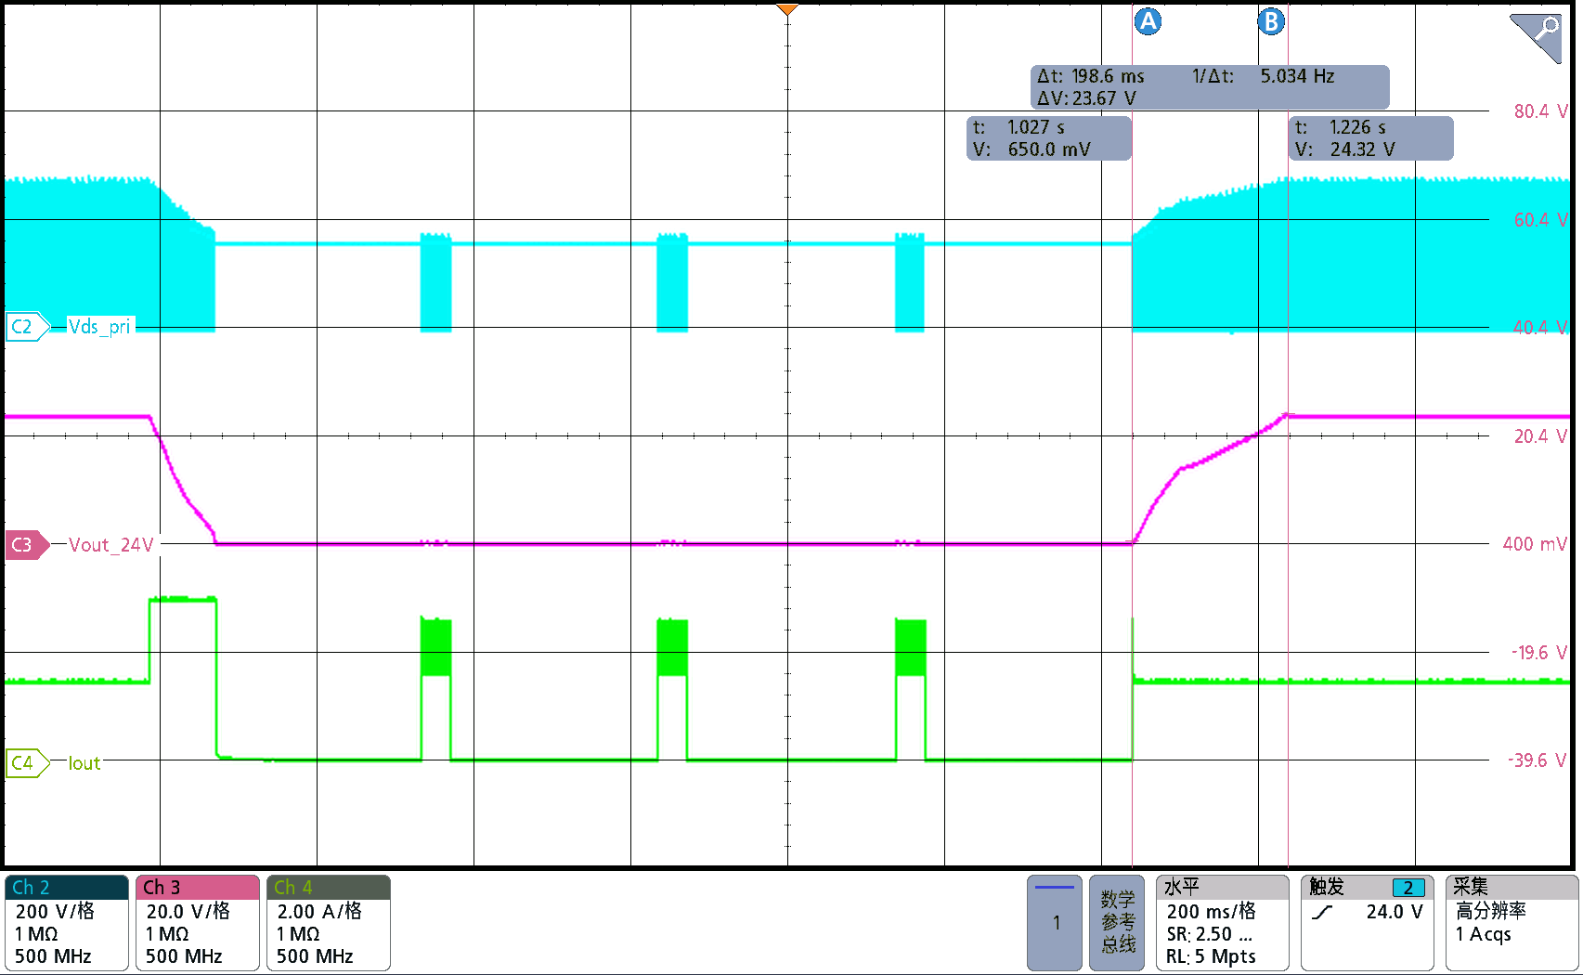The width and height of the screenshot is (1583, 975).
Task: Click the Δt 198.6 ms cursor readout
Action: click(x=1091, y=76)
